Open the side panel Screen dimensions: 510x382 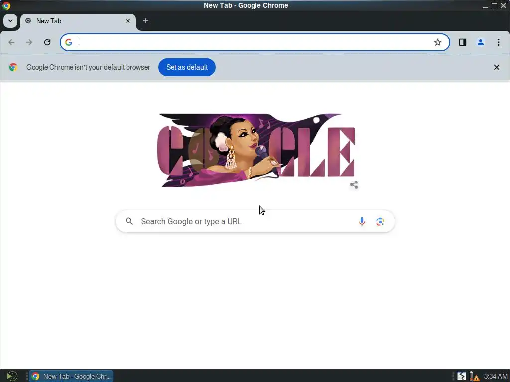coord(463,42)
